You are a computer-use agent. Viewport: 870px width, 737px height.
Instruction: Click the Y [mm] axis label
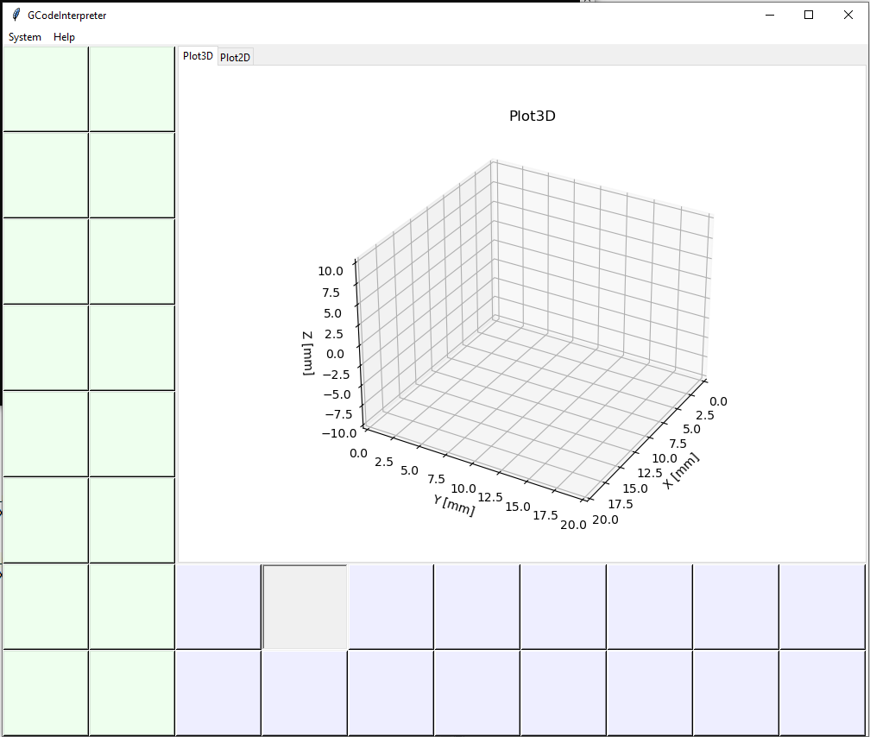click(454, 506)
